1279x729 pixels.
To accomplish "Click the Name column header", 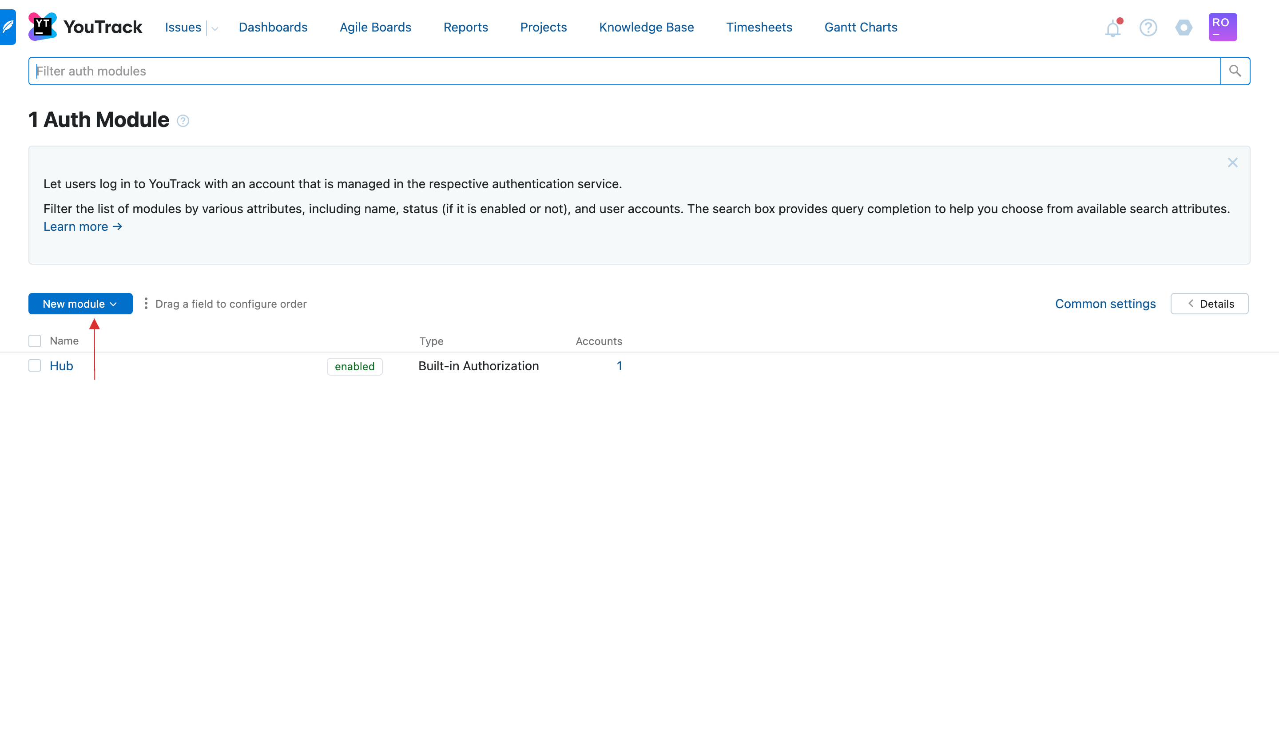I will pyautogui.click(x=64, y=341).
